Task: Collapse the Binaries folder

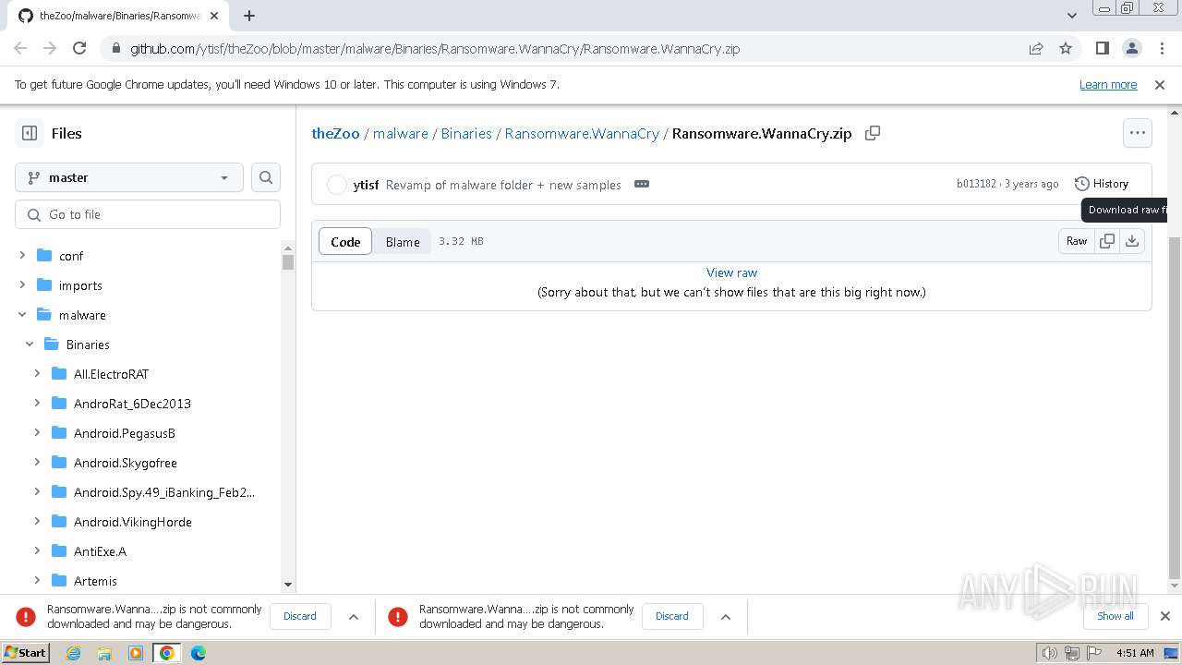Action: 30,345
